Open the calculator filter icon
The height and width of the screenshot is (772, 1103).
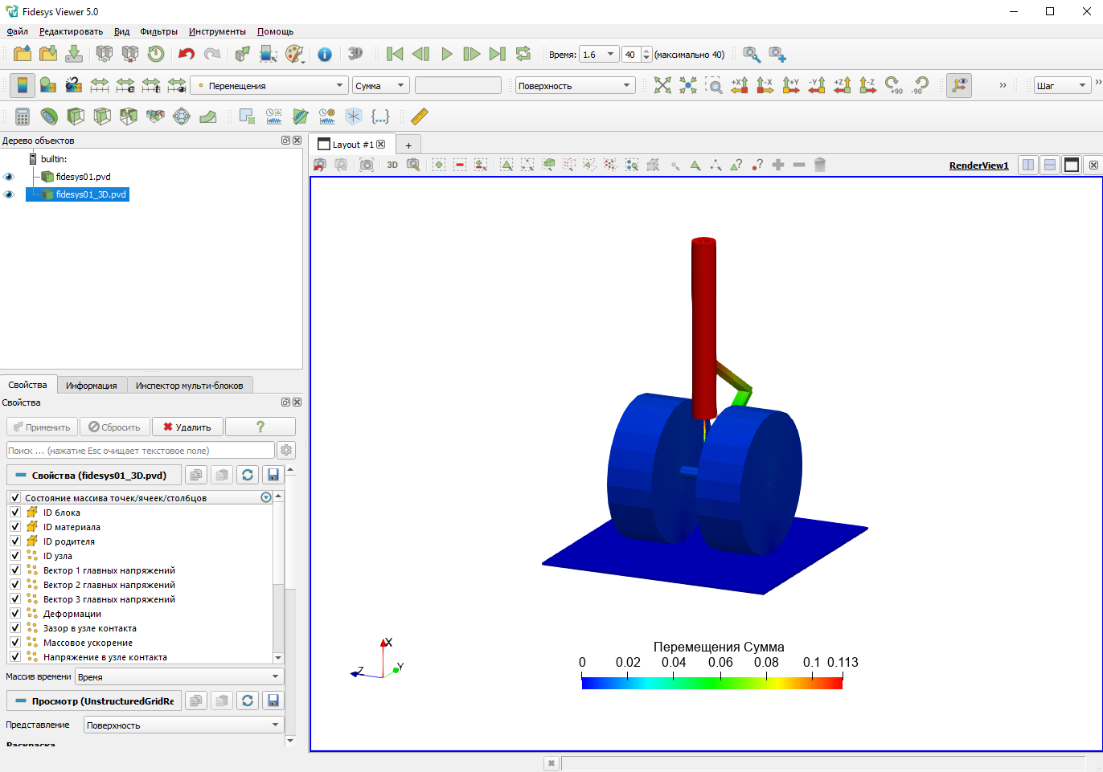(23, 116)
